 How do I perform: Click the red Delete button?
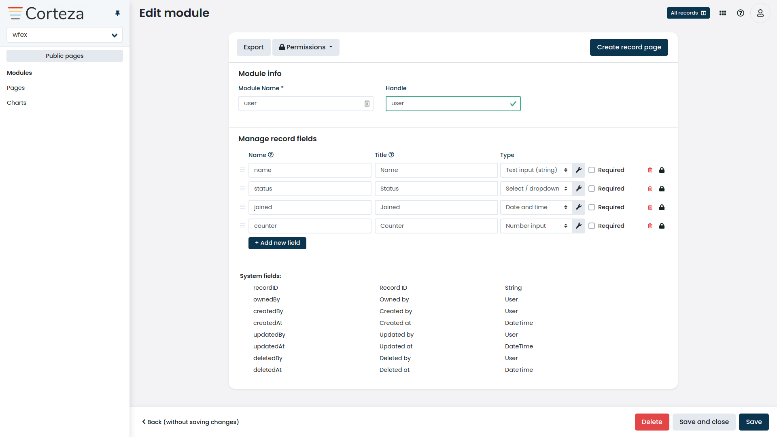pos(652,422)
